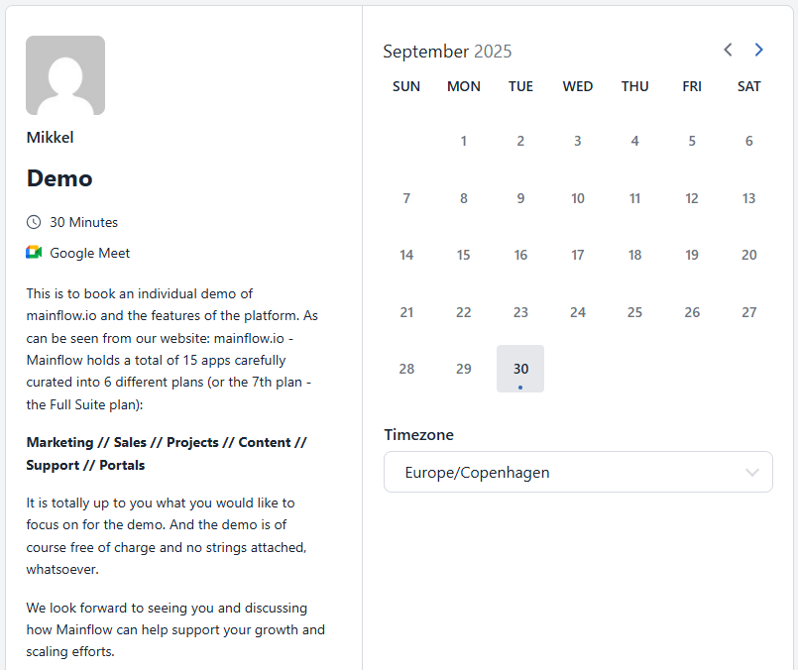Expand timezone list via chevron arrow
Viewport: 798px width, 670px height.
tap(752, 473)
